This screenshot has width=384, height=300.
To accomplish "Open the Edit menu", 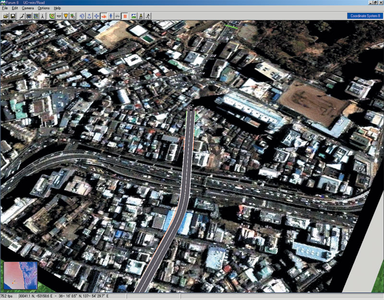I will point(15,8).
